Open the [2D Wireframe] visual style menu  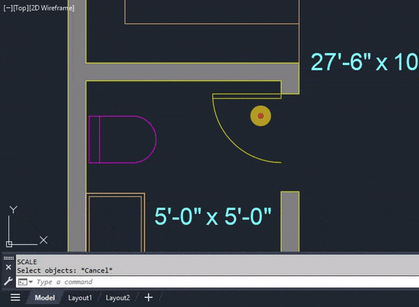click(x=51, y=8)
